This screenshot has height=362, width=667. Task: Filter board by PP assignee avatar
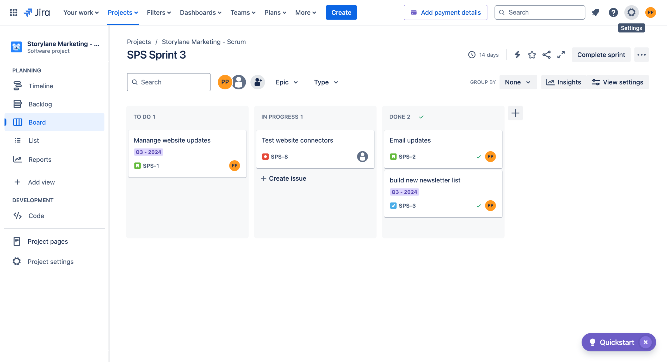pyautogui.click(x=225, y=82)
